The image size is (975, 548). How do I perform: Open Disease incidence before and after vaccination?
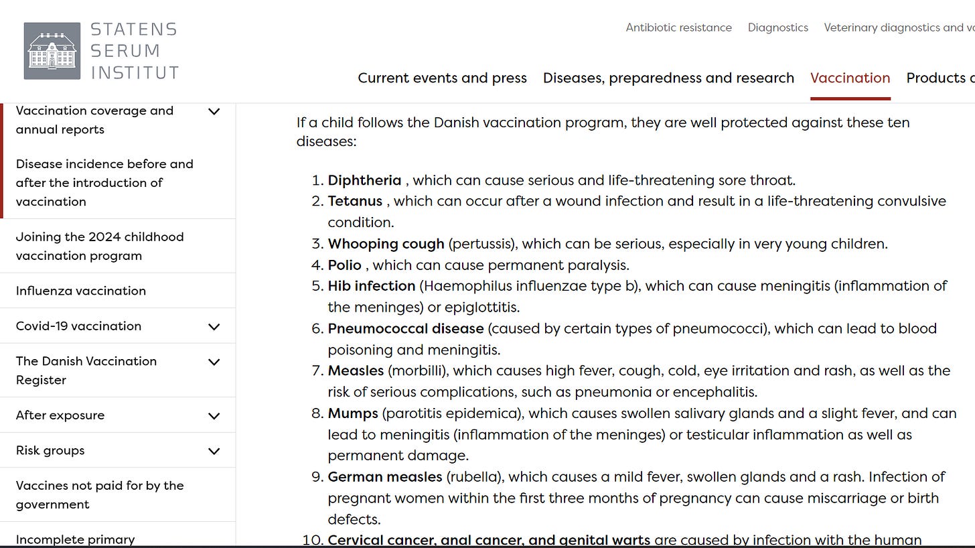[104, 182]
